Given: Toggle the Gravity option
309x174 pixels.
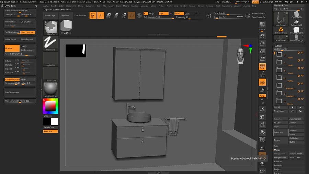Looking at the screenshot, I should click(x=12, y=48).
